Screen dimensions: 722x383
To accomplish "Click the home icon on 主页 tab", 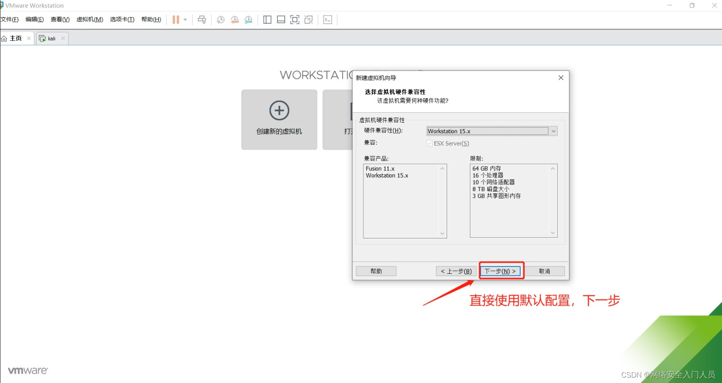I will click(4, 38).
